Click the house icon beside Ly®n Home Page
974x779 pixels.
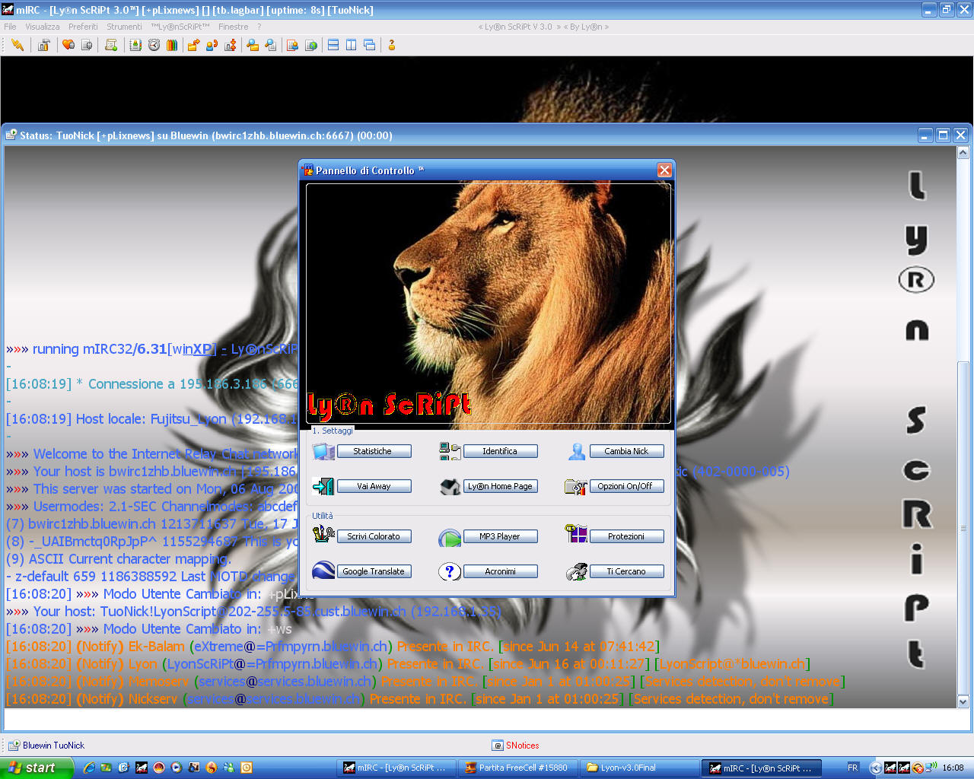pyautogui.click(x=450, y=486)
